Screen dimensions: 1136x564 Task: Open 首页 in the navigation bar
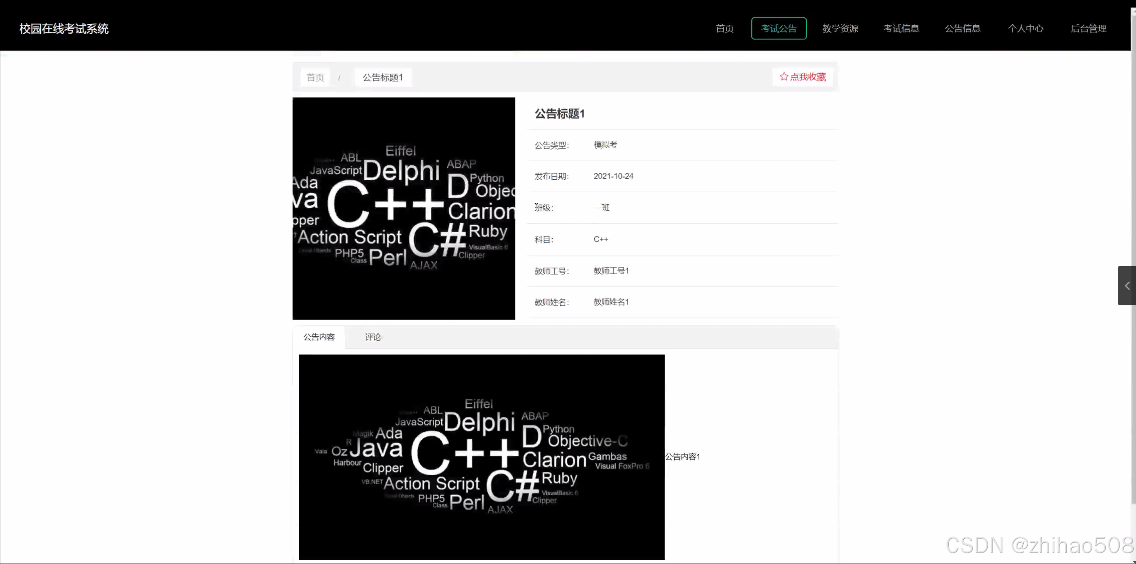724,28
